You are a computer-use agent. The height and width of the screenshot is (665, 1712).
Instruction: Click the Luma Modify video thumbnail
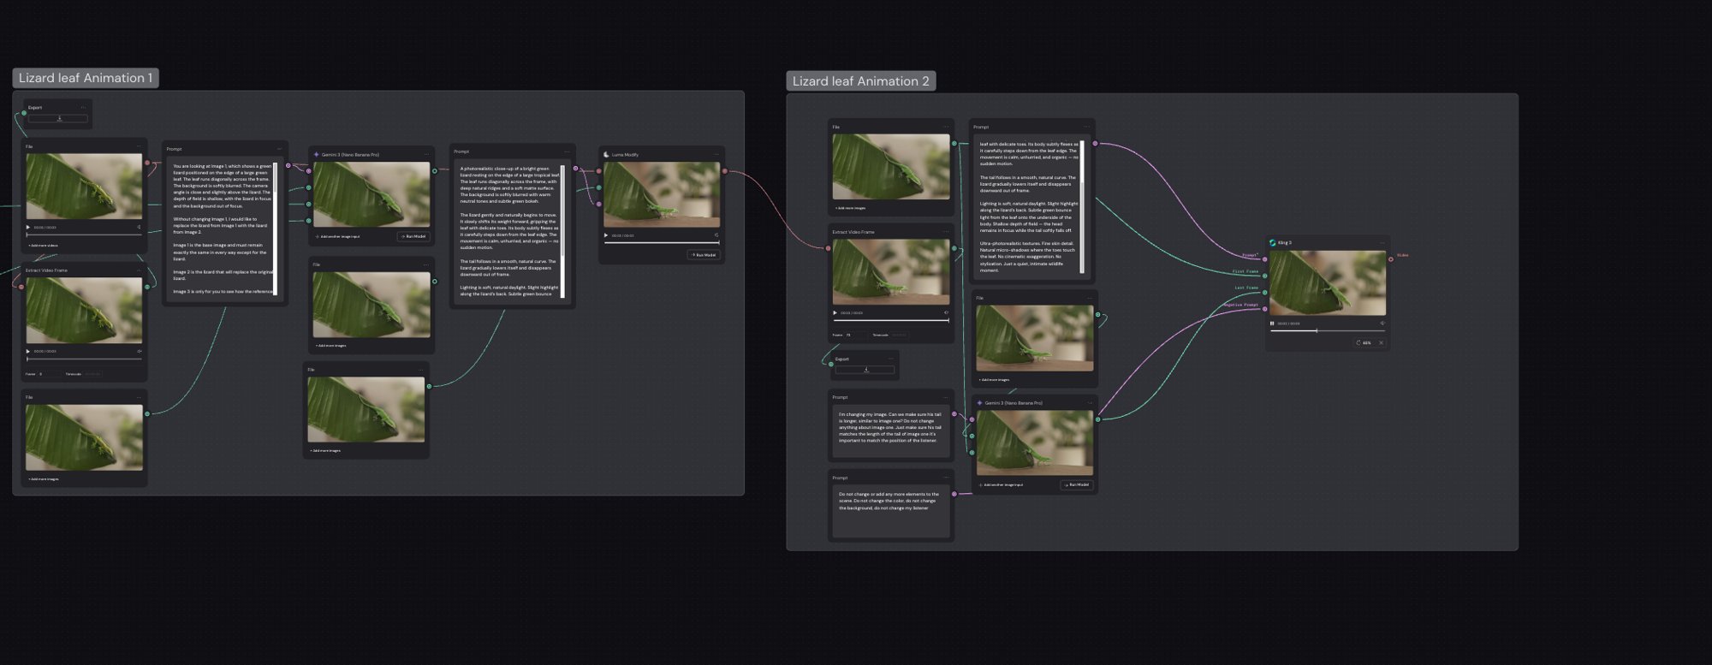(x=662, y=195)
